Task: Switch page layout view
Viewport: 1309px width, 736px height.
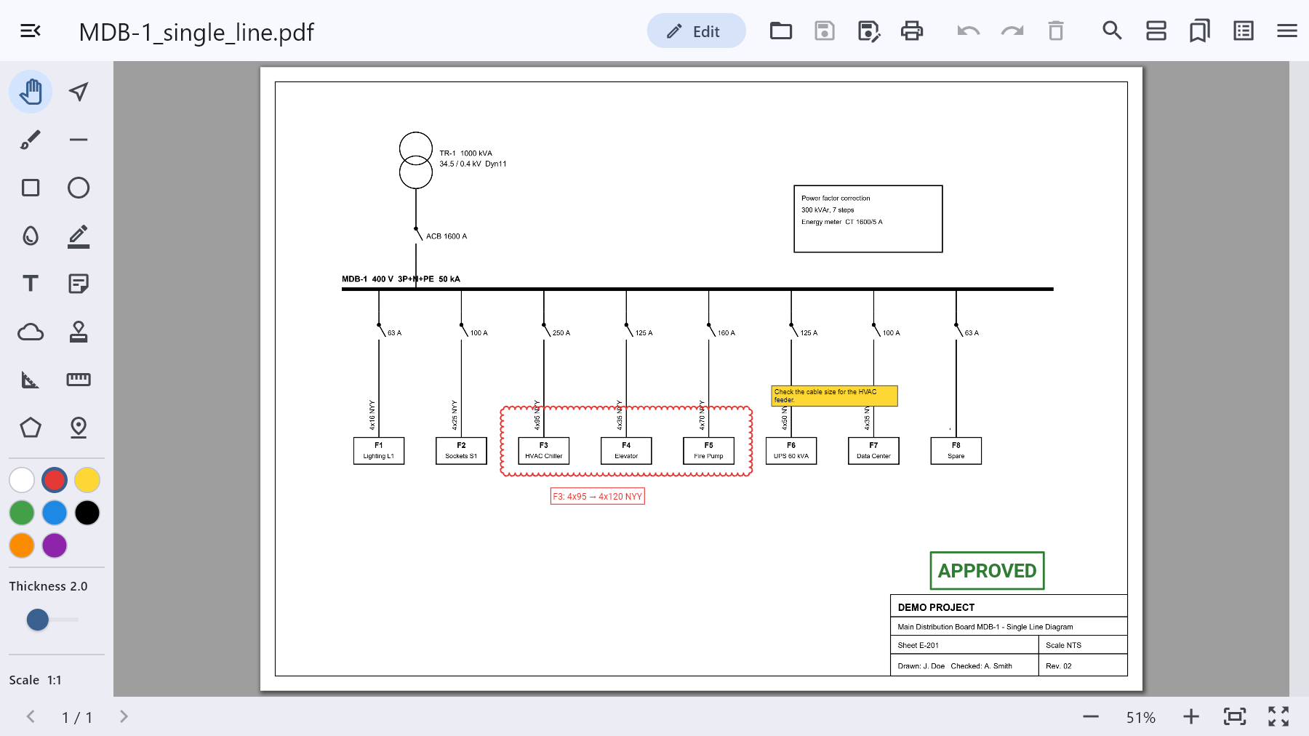Action: point(1156,31)
